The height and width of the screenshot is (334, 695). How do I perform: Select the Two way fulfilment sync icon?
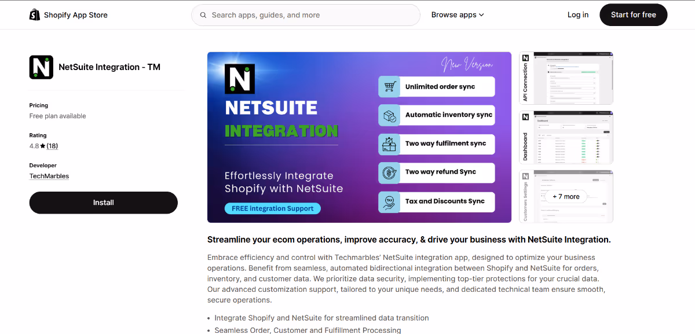pos(390,144)
